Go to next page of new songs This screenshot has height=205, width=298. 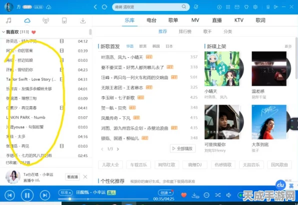click(118, 149)
